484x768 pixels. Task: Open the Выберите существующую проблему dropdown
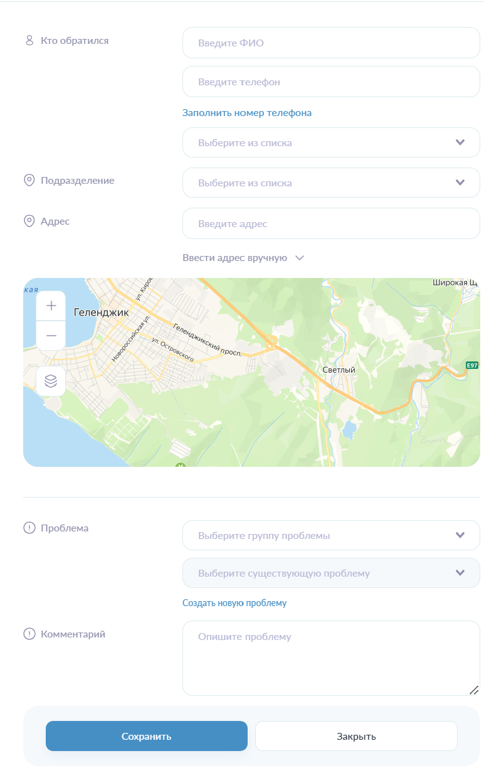331,573
